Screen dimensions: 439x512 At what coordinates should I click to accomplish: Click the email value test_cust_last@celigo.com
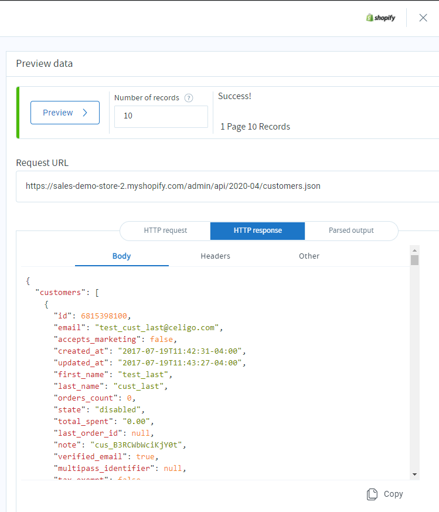coord(157,328)
